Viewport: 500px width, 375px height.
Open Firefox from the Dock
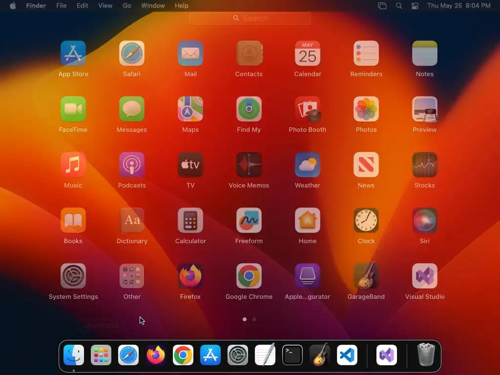156,355
